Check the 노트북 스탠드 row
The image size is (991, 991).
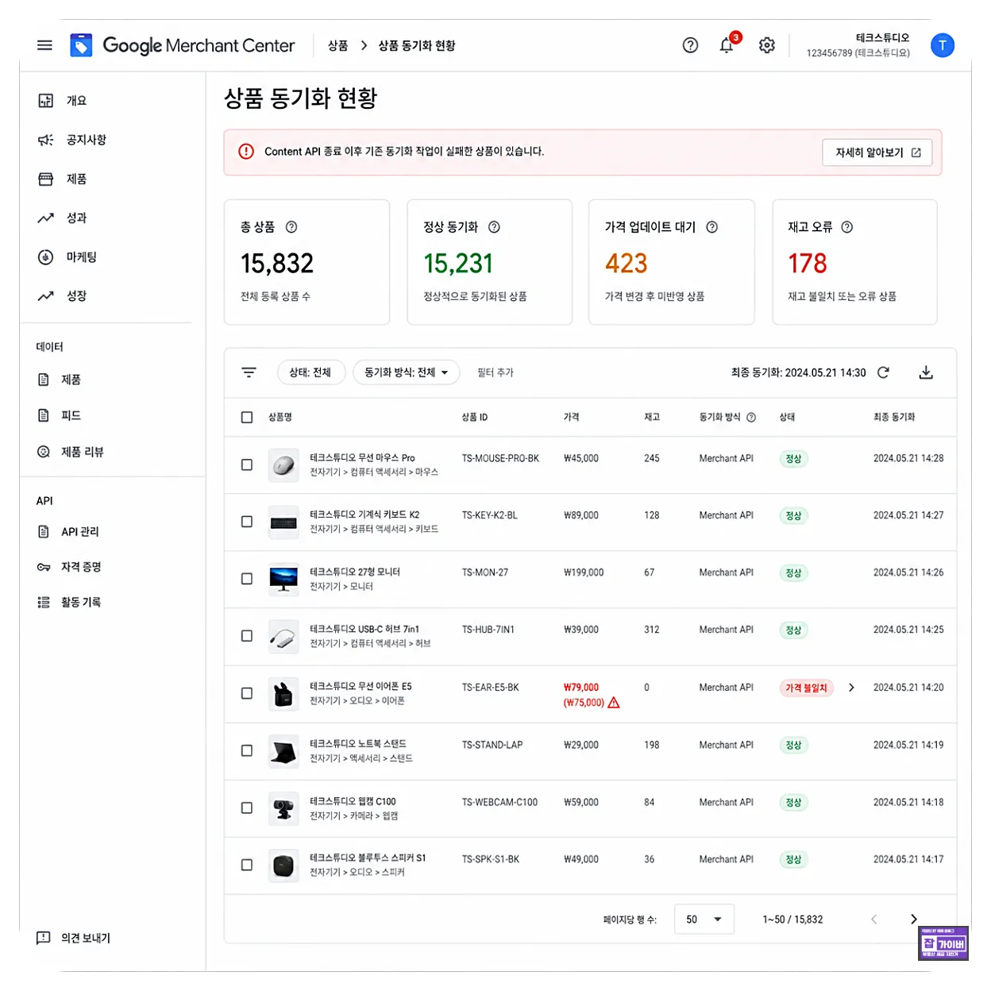[x=247, y=750]
